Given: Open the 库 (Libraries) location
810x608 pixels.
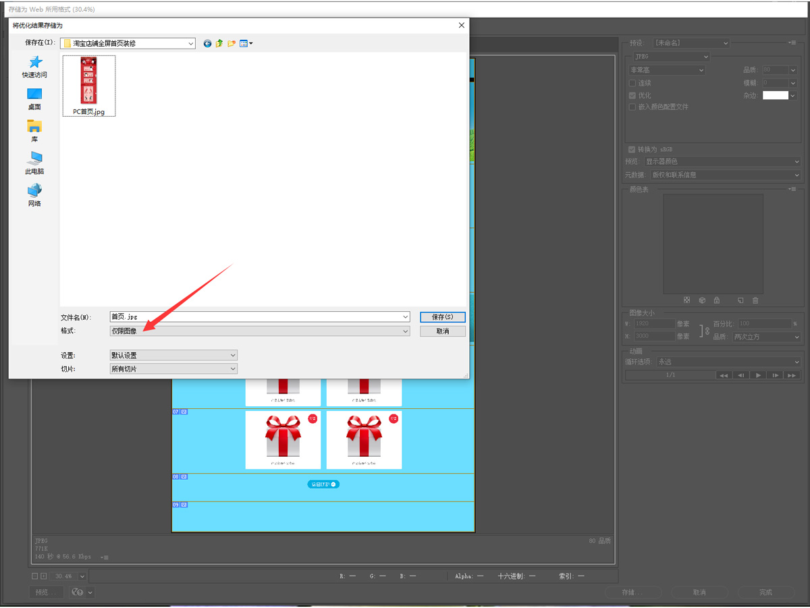Looking at the screenshot, I should (34, 131).
